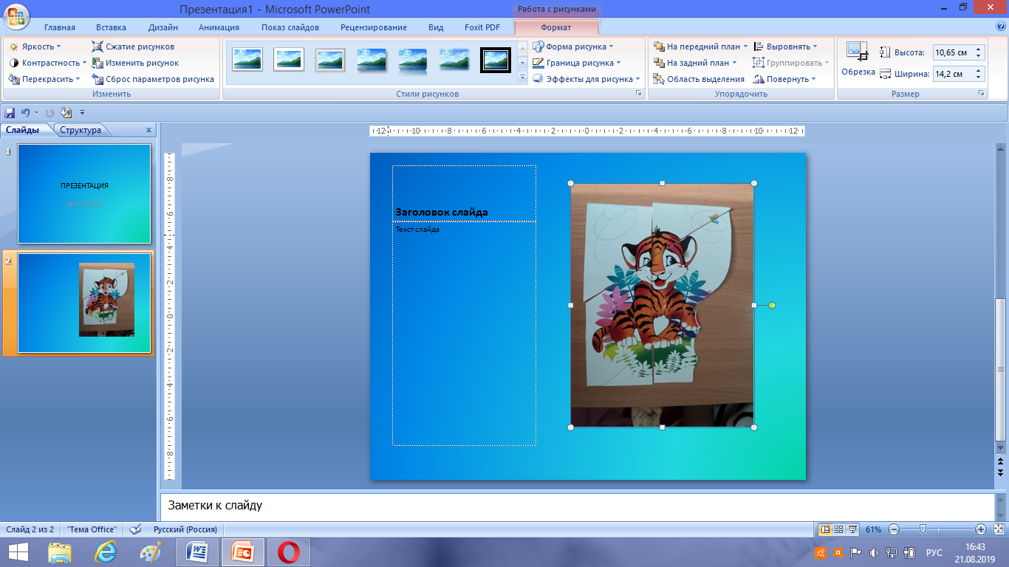Image resolution: width=1009 pixels, height=567 pixels.
Task: Click the green rotation handle of the picture
Action: coord(772,305)
